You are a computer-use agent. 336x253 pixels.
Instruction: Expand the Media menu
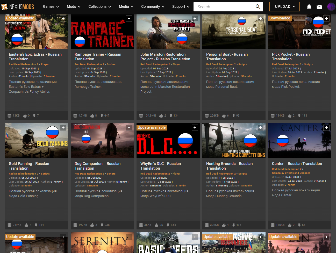tap(126, 7)
